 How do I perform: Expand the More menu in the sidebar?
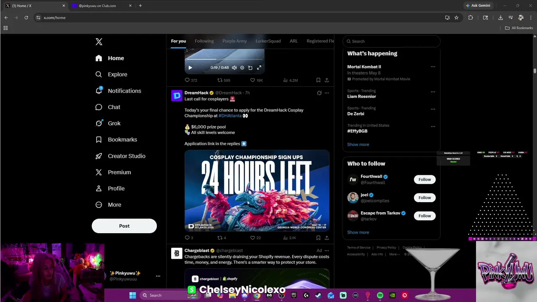pos(108,205)
